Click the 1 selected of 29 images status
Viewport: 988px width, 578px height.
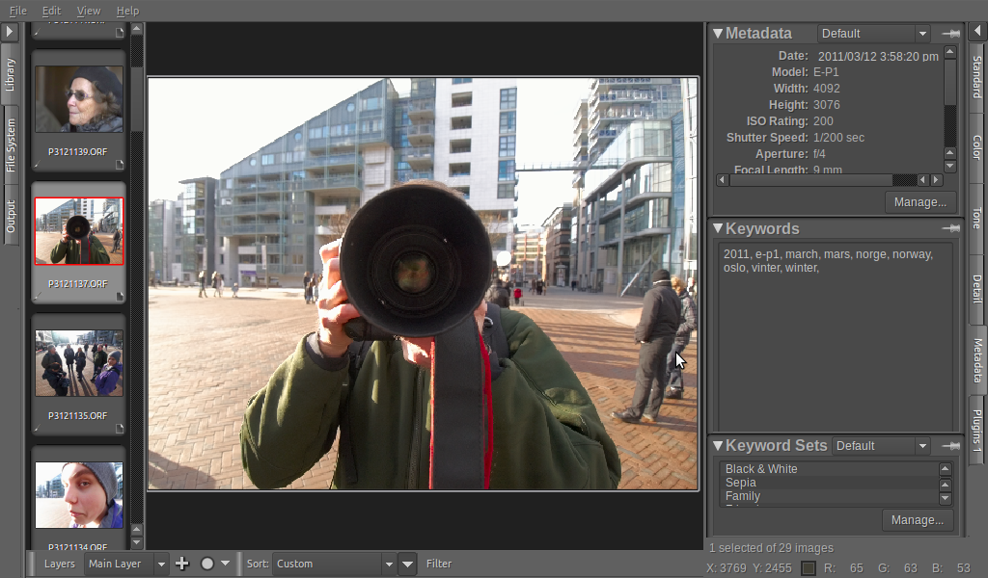(x=771, y=548)
